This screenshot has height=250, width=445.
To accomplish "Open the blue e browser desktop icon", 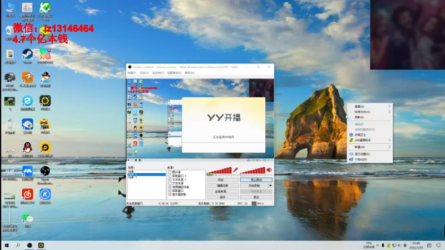I will (x=27, y=101).
